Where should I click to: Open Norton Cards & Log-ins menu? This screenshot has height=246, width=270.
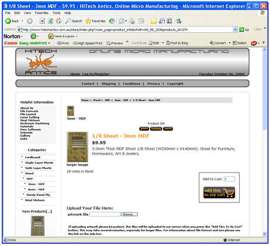click(63, 36)
